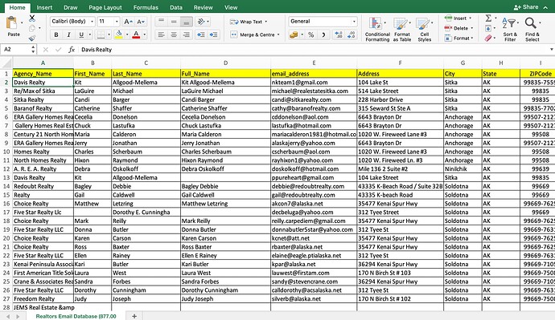Click the Clear eraser icon
Screen dimensions: 555x320
click(488, 38)
